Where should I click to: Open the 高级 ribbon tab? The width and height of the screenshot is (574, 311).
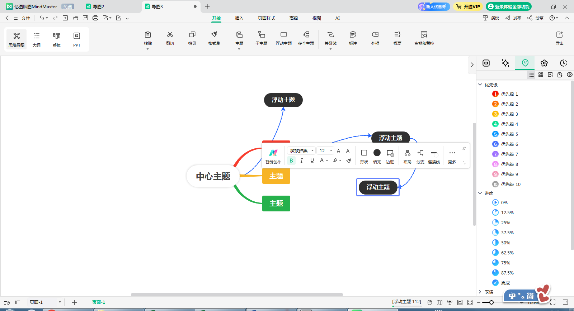[294, 18]
